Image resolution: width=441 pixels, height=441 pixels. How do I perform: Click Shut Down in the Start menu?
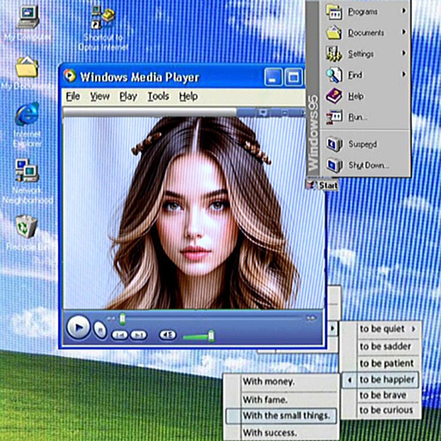(368, 165)
